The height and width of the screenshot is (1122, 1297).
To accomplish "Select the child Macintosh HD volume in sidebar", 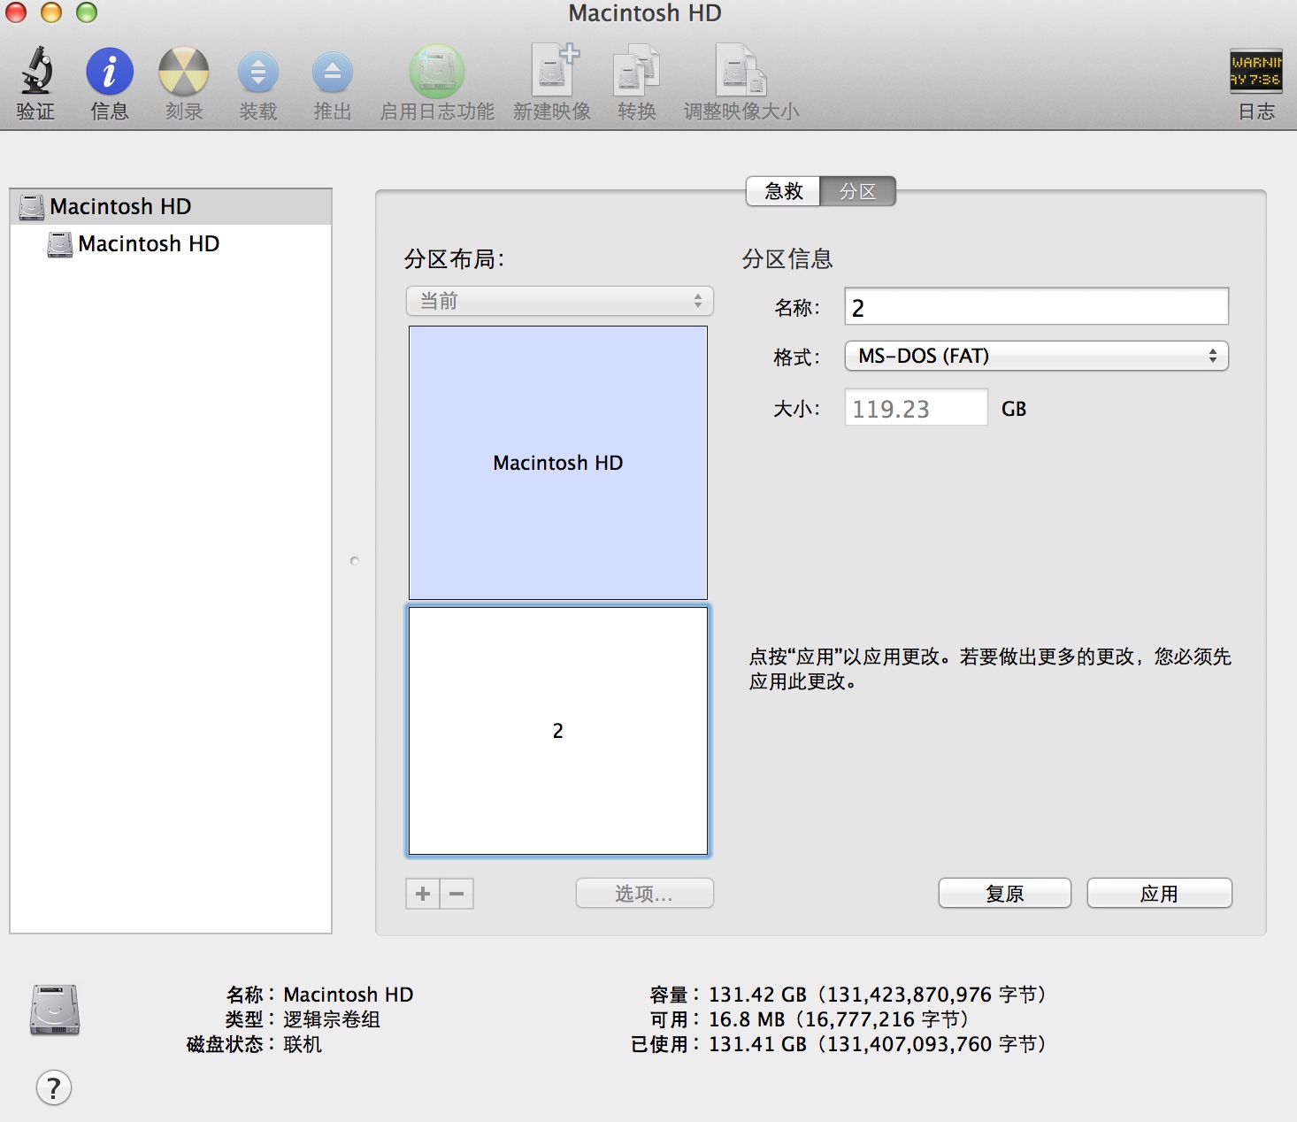I will click(148, 244).
